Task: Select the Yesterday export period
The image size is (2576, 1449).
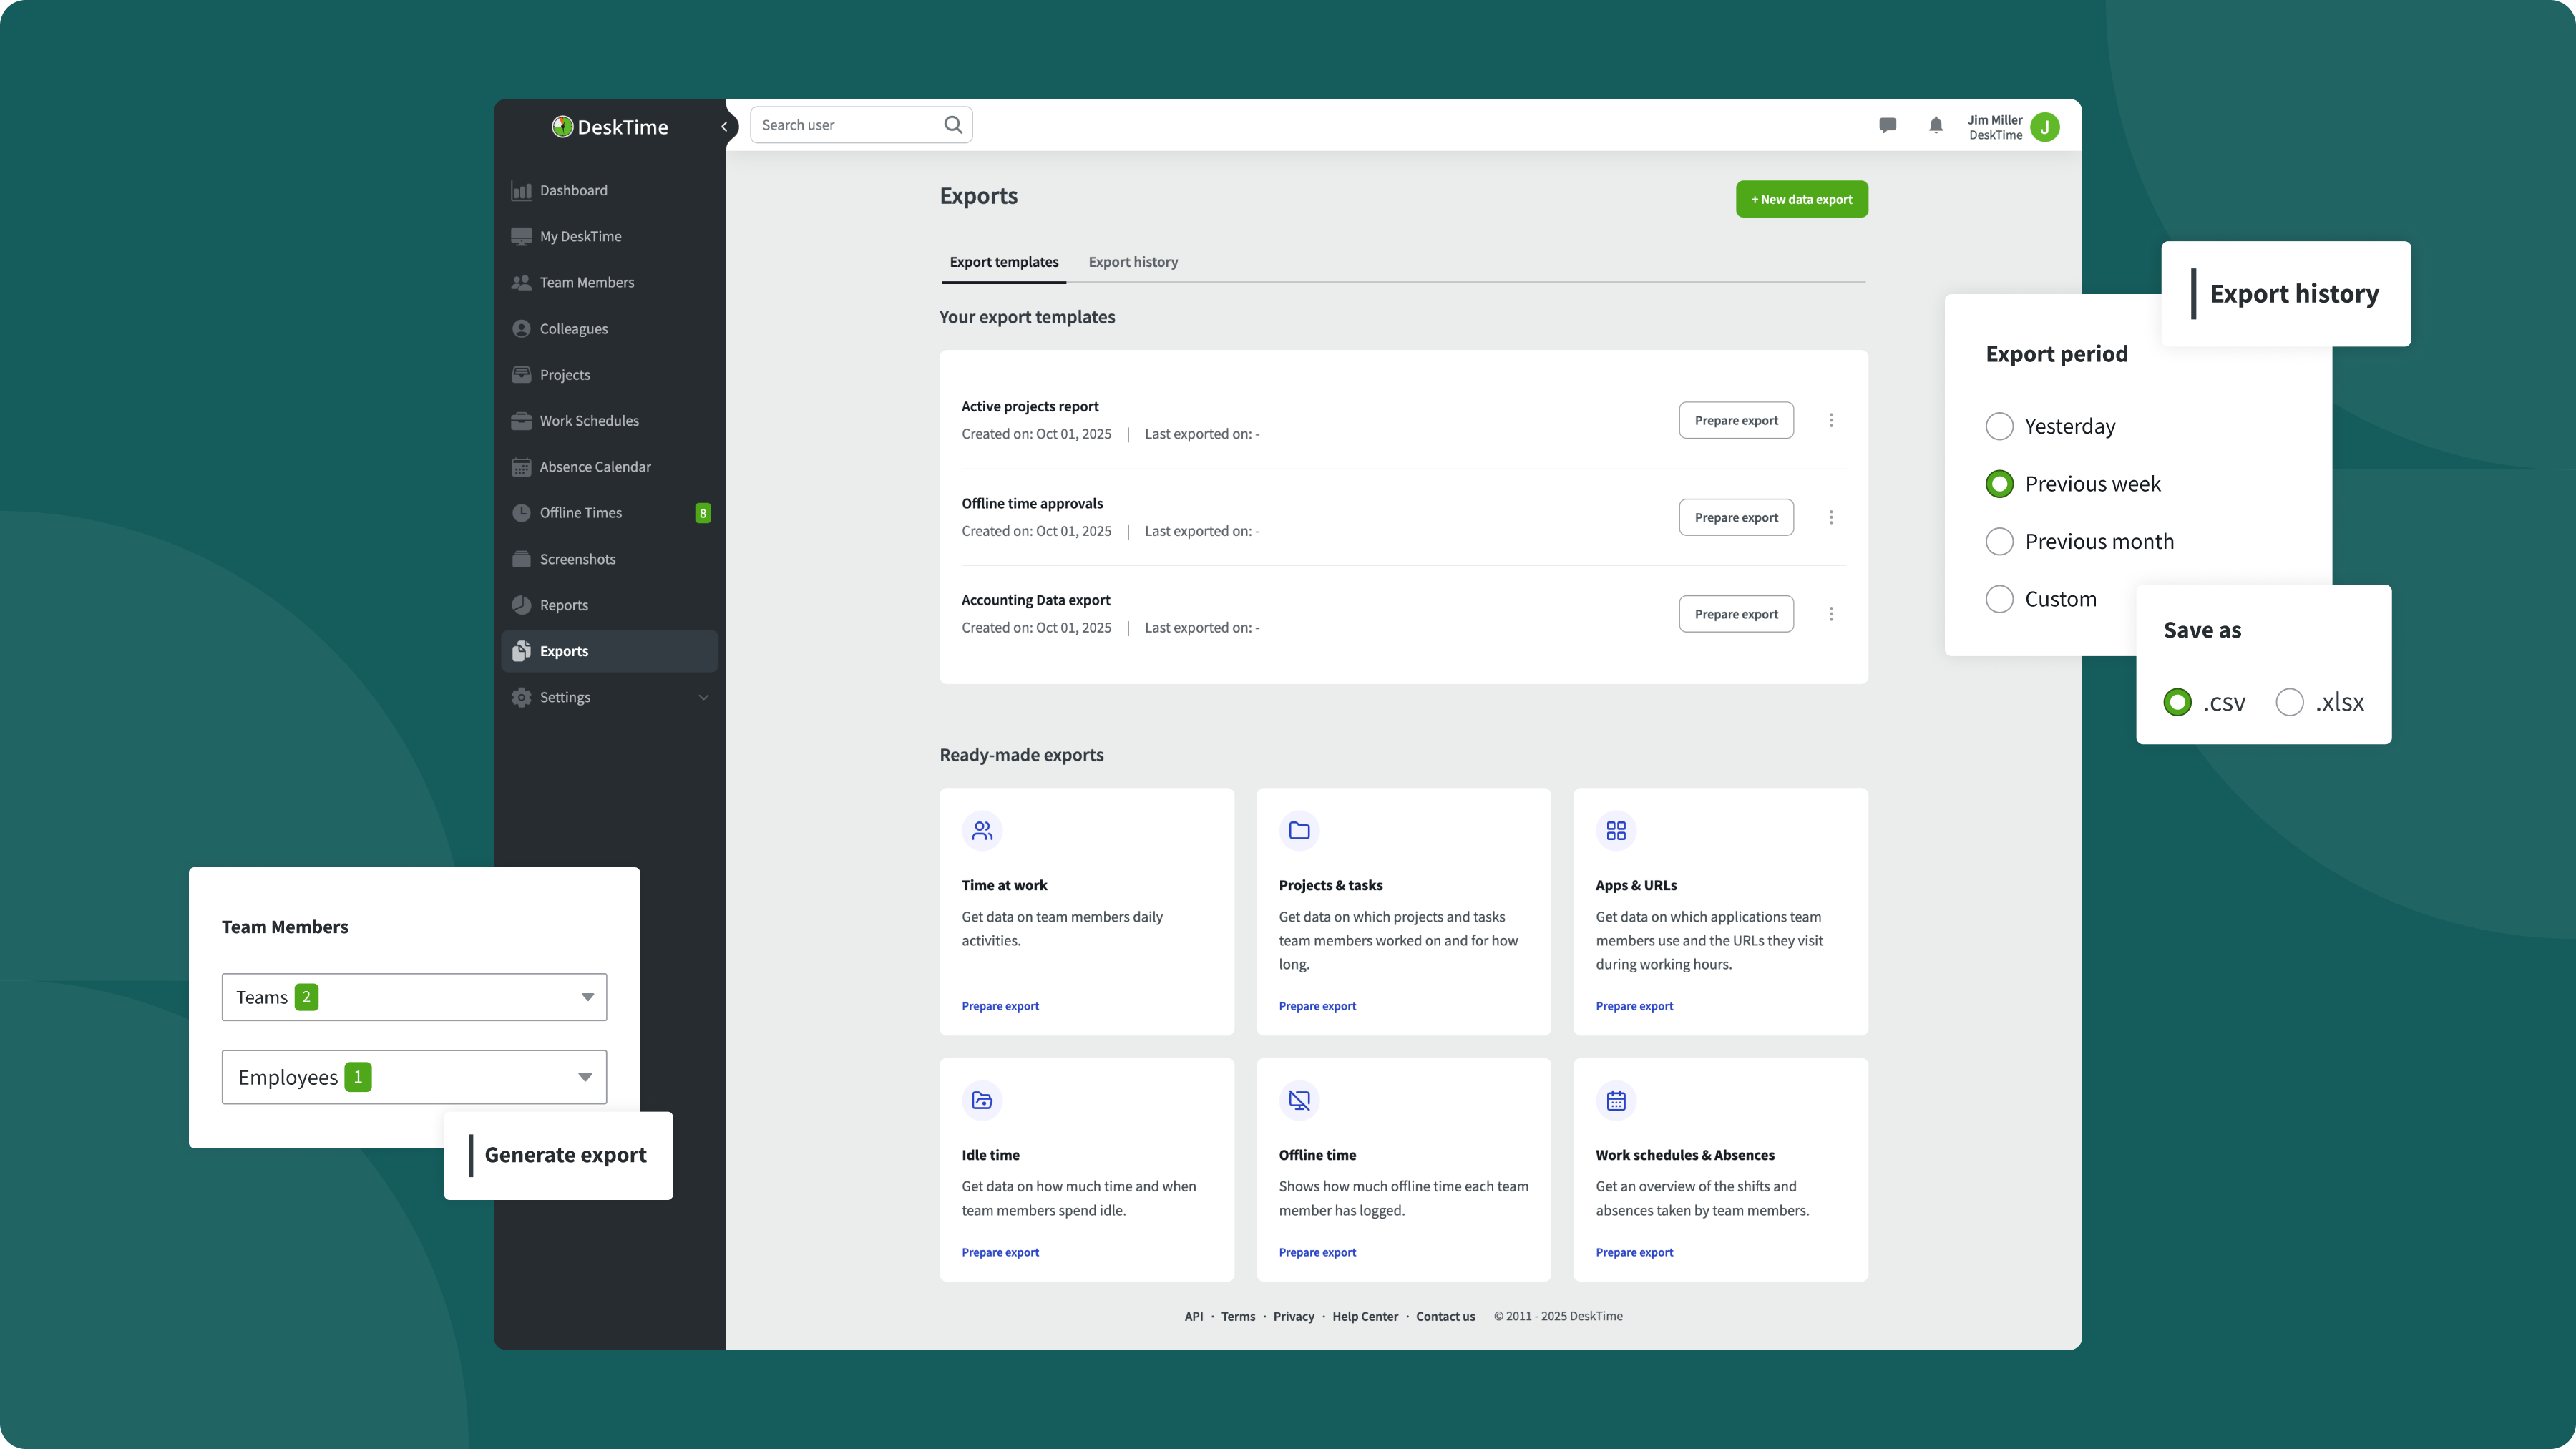Action: [x=1999, y=426]
